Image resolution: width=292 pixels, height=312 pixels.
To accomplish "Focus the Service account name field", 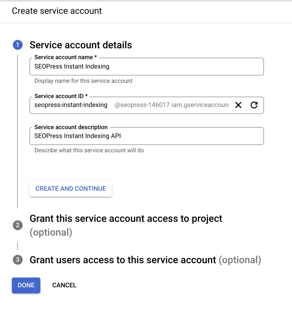I will tap(146, 66).
